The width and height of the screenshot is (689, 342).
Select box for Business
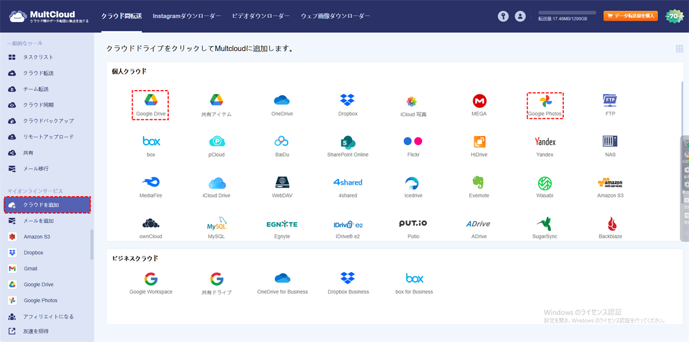(414, 283)
